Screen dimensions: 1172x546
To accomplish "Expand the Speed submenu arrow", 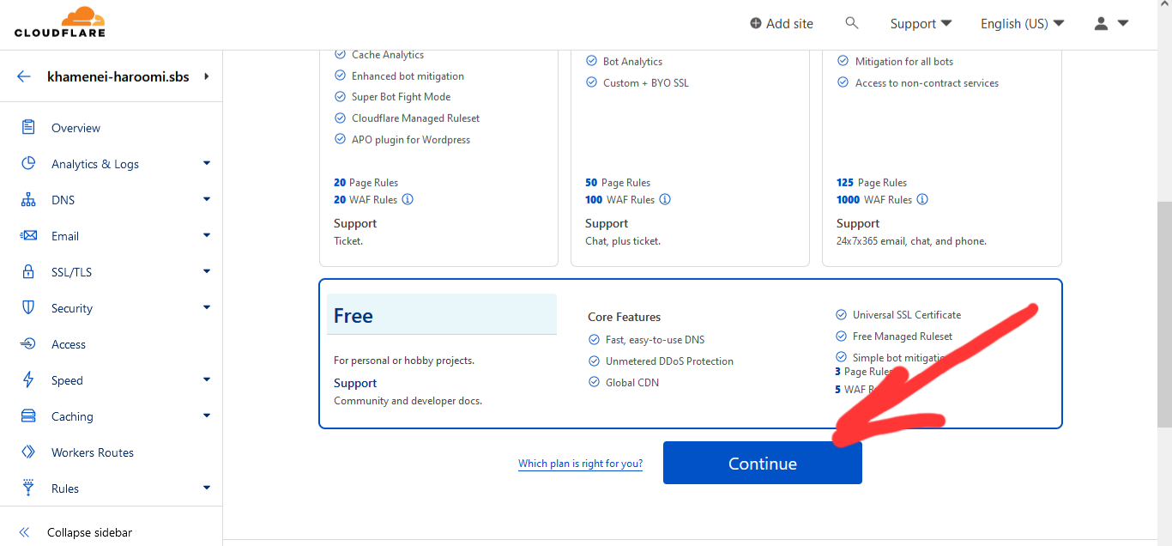I will tap(207, 379).
